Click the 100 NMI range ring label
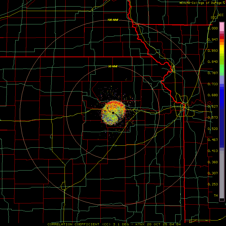 113,20
